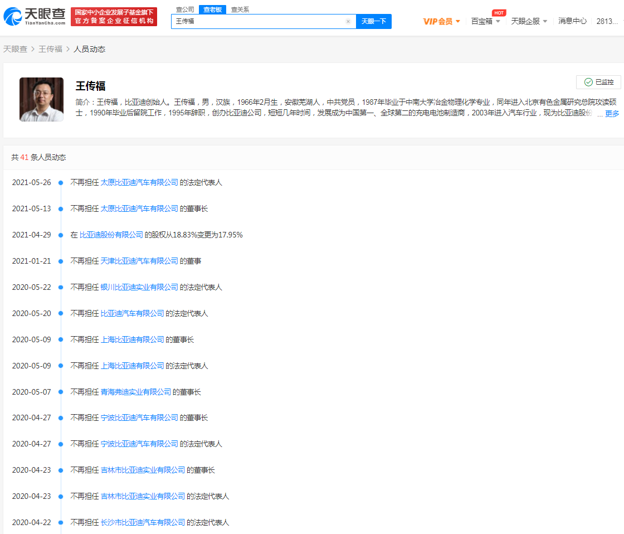
Task: Open the 天眼企服 dropdown
Action: point(529,21)
